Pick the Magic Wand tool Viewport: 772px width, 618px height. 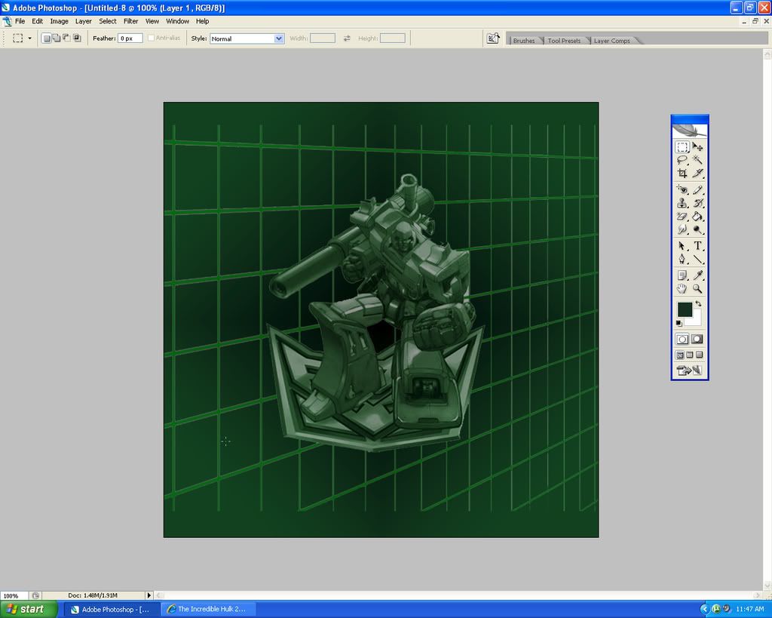click(x=698, y=160)
